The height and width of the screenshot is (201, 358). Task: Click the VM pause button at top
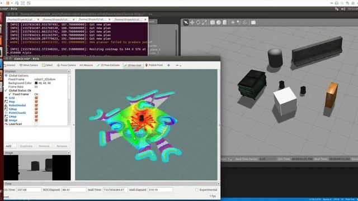tap(8, 3)
